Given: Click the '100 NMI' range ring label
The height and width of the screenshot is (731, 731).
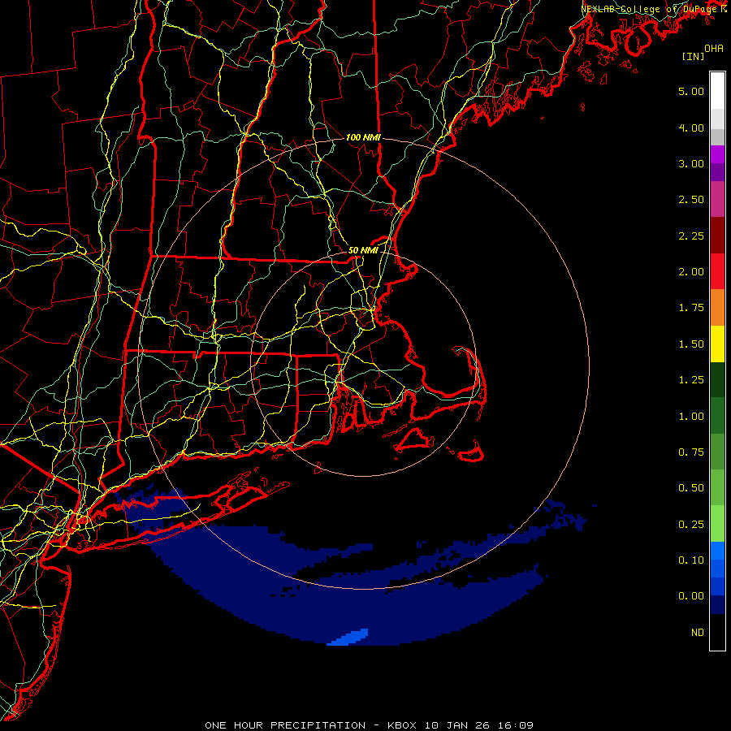Looking at the screenshot, I should 363,137.
